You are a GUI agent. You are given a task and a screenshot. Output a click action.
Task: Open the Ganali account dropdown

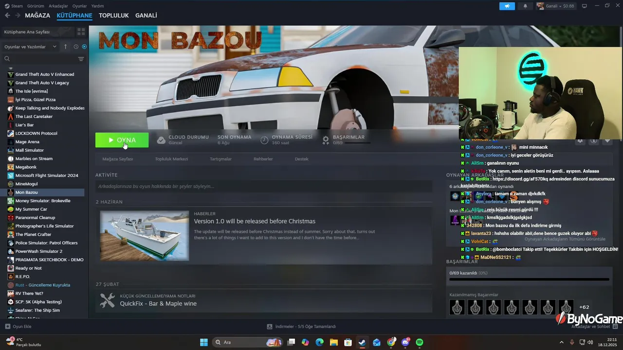[x=555, y=6]
